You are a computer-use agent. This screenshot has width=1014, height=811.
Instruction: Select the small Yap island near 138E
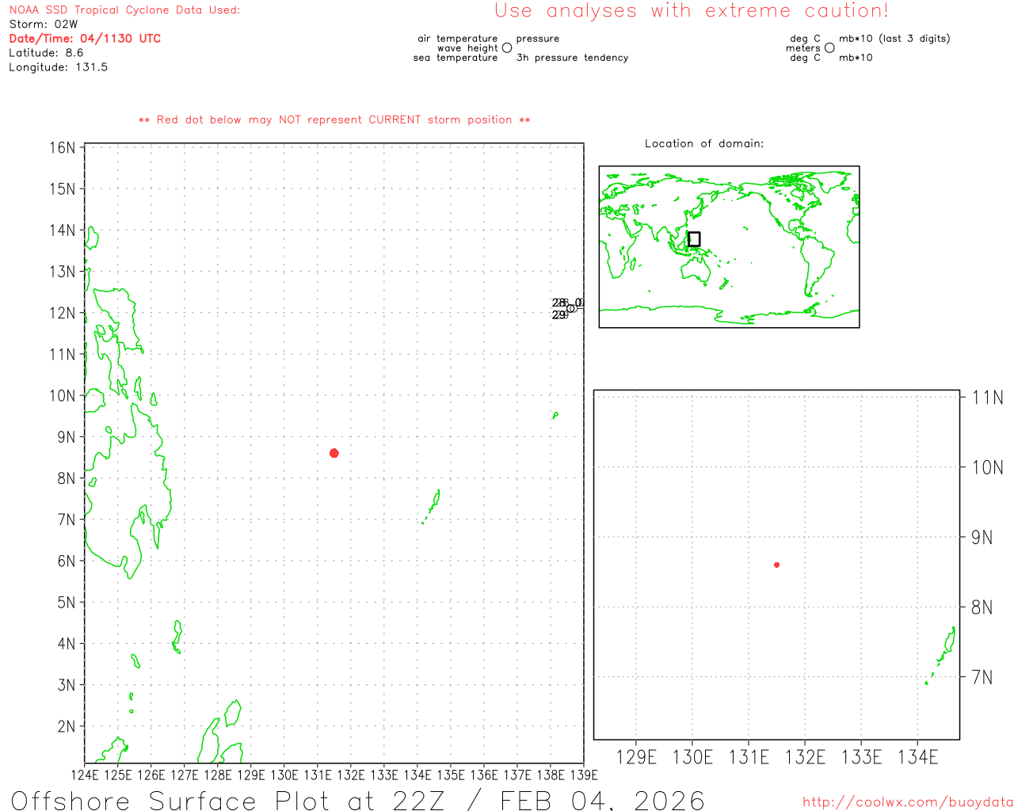click(555, 415)
